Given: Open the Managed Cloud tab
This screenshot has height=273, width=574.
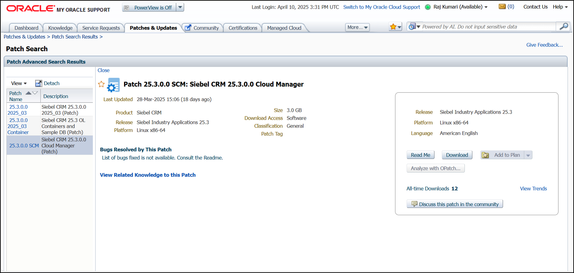Looking at the screenshot, I should (284, 28).
